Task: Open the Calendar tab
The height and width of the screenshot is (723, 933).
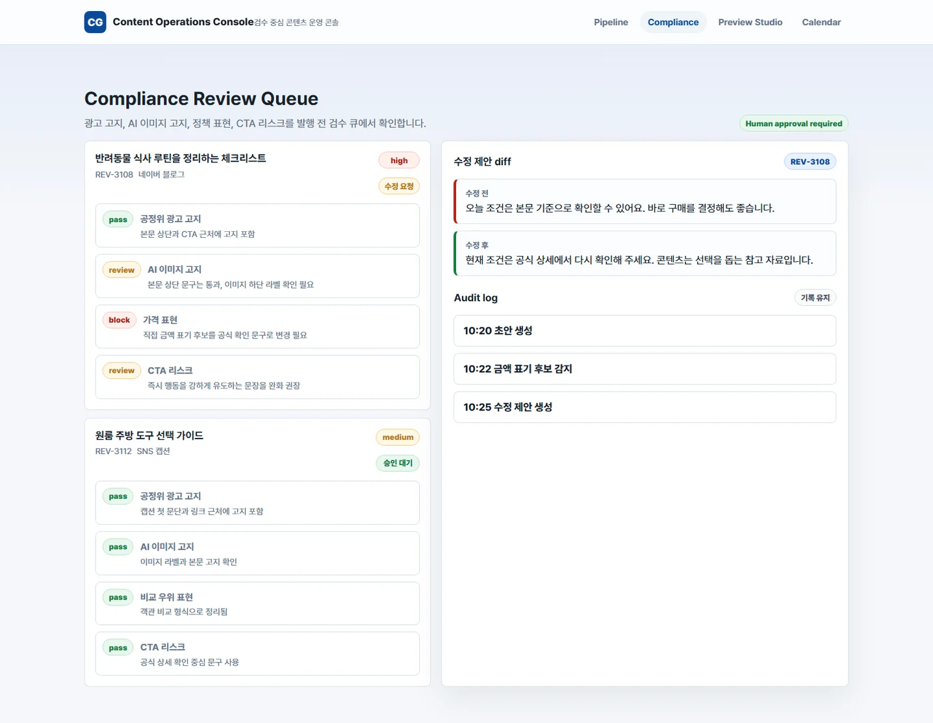Action: (821, 22)
